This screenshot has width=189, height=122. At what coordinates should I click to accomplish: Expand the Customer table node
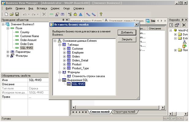[x=64, y=49]
